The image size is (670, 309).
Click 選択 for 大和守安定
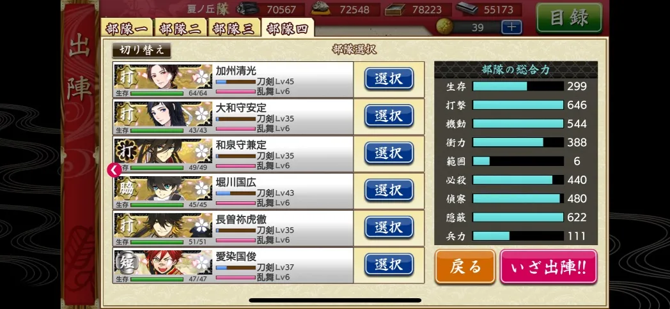pos(389,115)
